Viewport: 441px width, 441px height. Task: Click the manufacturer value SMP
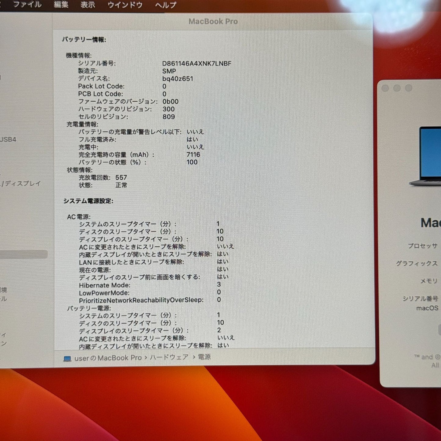point(169,71)
